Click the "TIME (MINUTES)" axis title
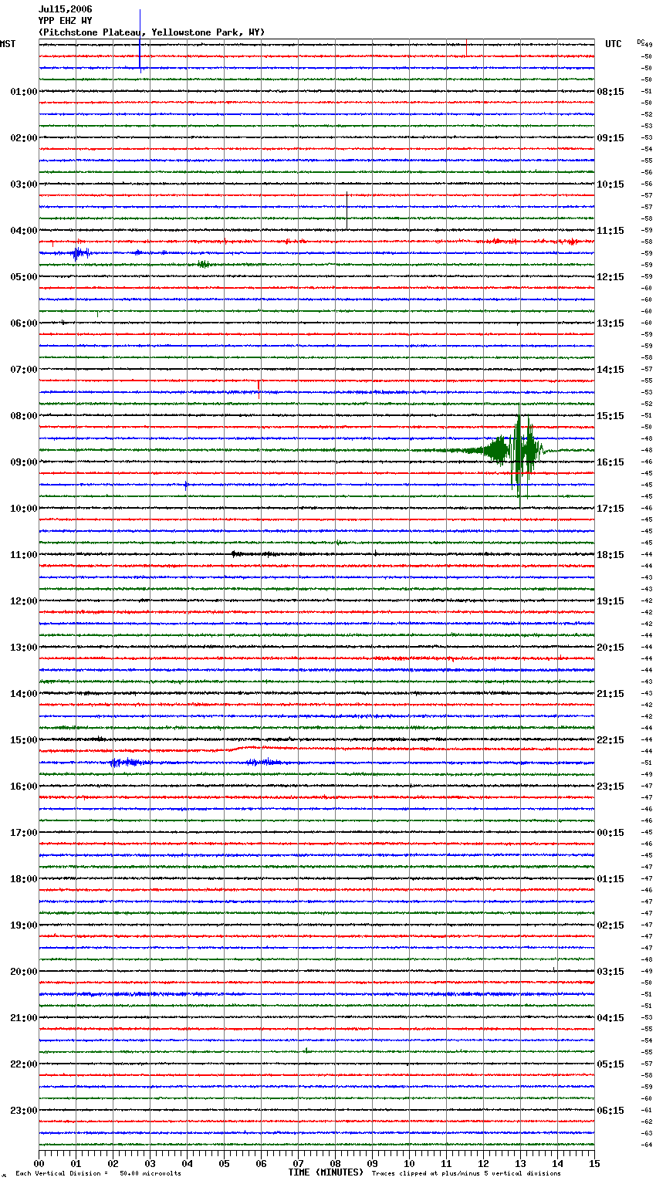 326,1172
